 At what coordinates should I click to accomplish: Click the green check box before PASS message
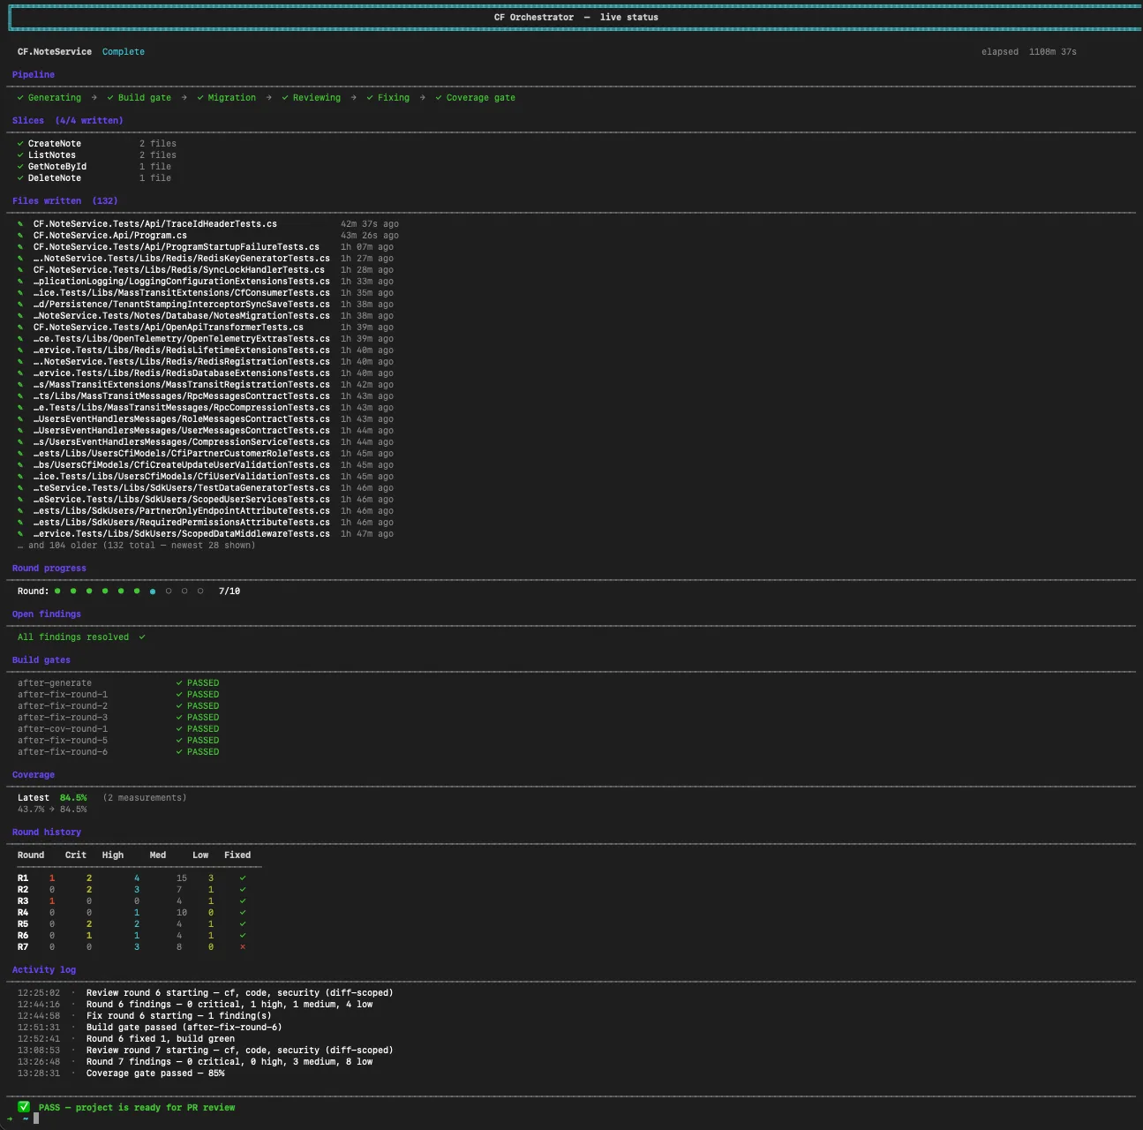24,1107
